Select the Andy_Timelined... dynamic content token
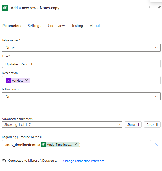162x171 pixels. (59, 144)
